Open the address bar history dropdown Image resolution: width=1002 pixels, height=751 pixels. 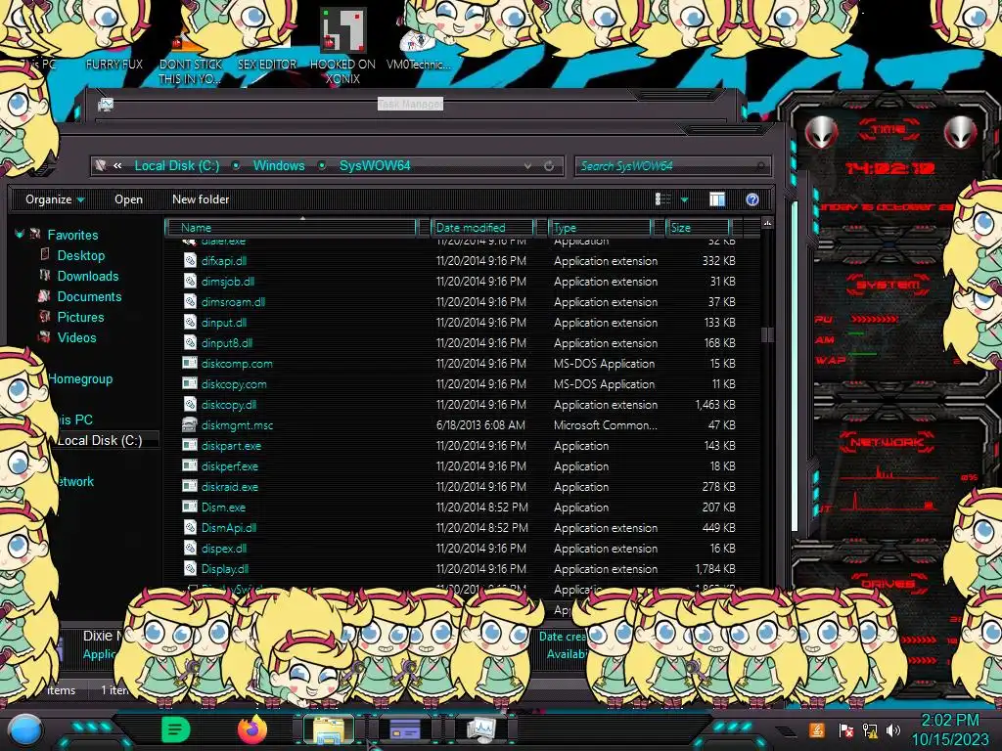527,166
